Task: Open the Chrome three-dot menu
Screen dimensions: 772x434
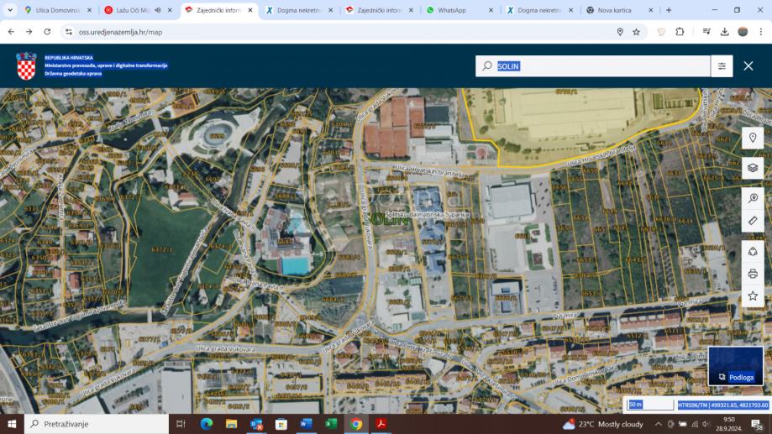Action: coord(761,32)
